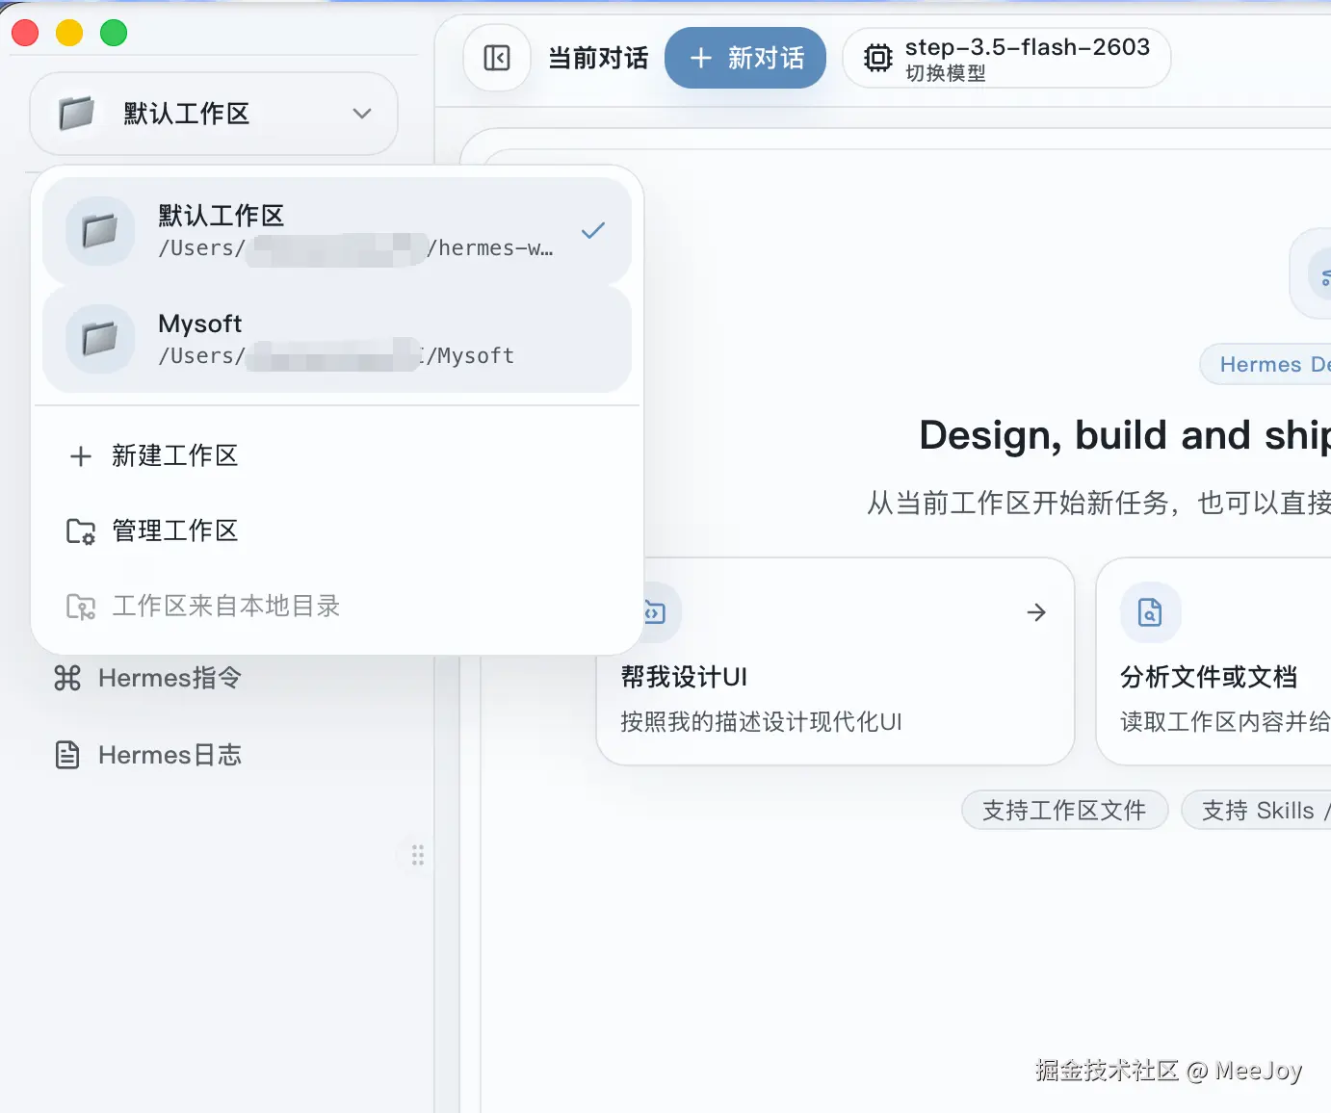Click the macOS green fullscreen button
This screenshot has height=1113, width=1331.
(x=114, y=33)
